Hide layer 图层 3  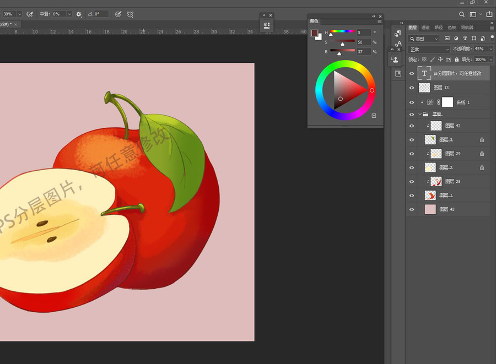coord(412,140)
